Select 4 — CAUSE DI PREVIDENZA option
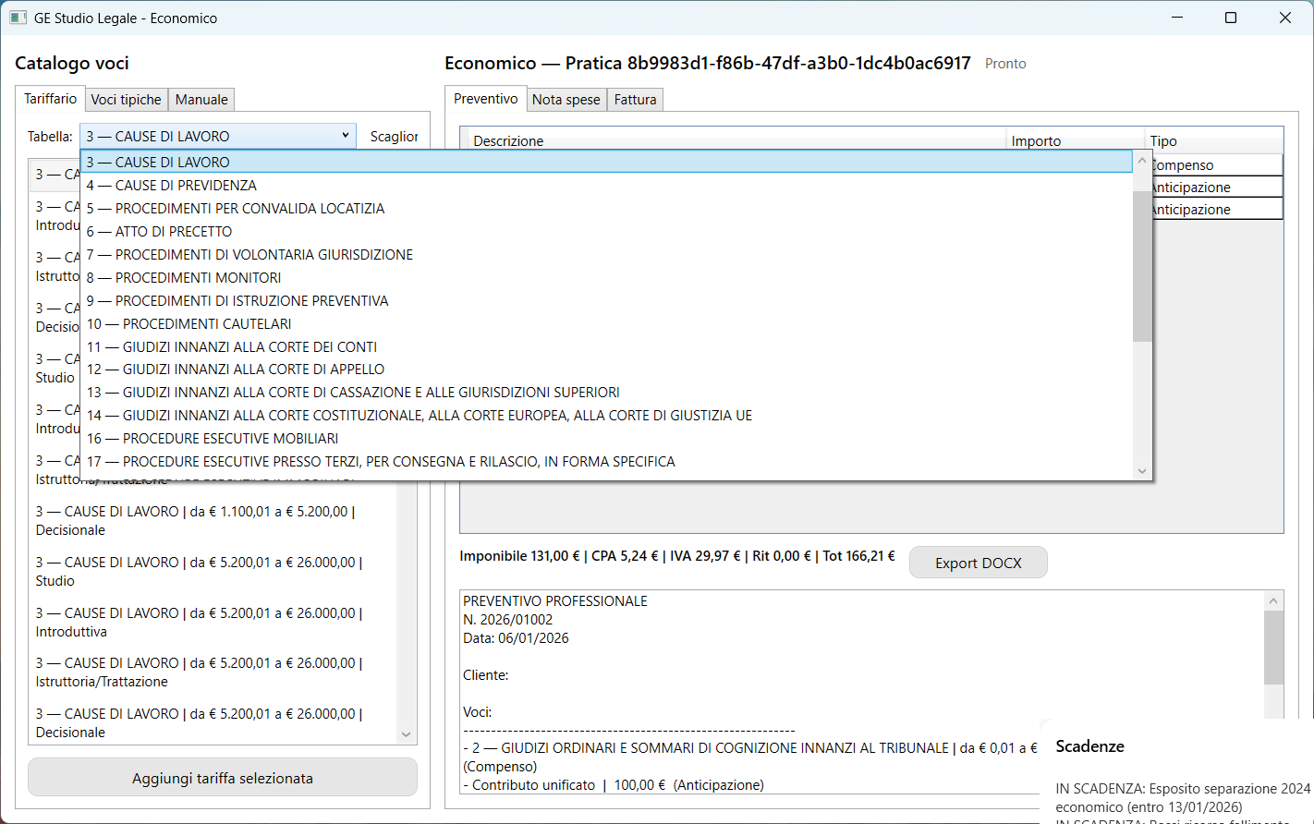Image resolution: width=1314 pixels, height=824 pixels. 172,185
